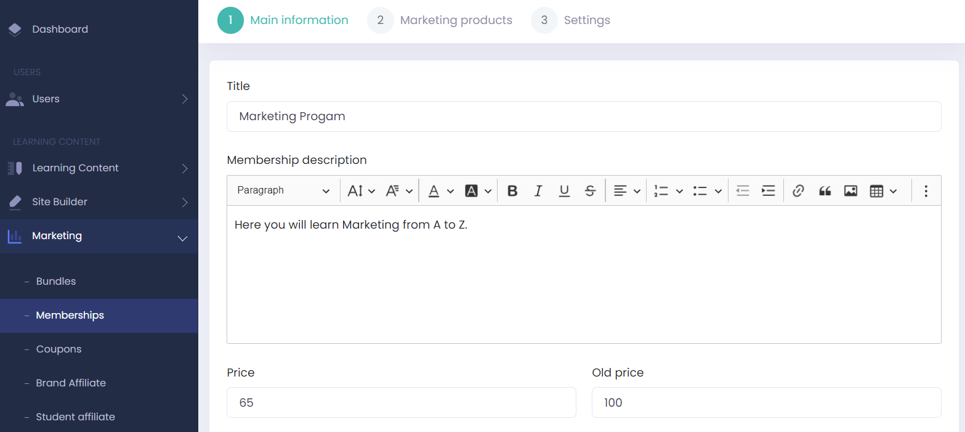This screenshot has width=965, height=432.
Task: Click the Old price input field
Action: tap(767, 402)
